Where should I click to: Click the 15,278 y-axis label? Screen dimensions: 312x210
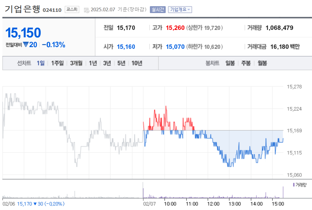[x=294, y=87]
